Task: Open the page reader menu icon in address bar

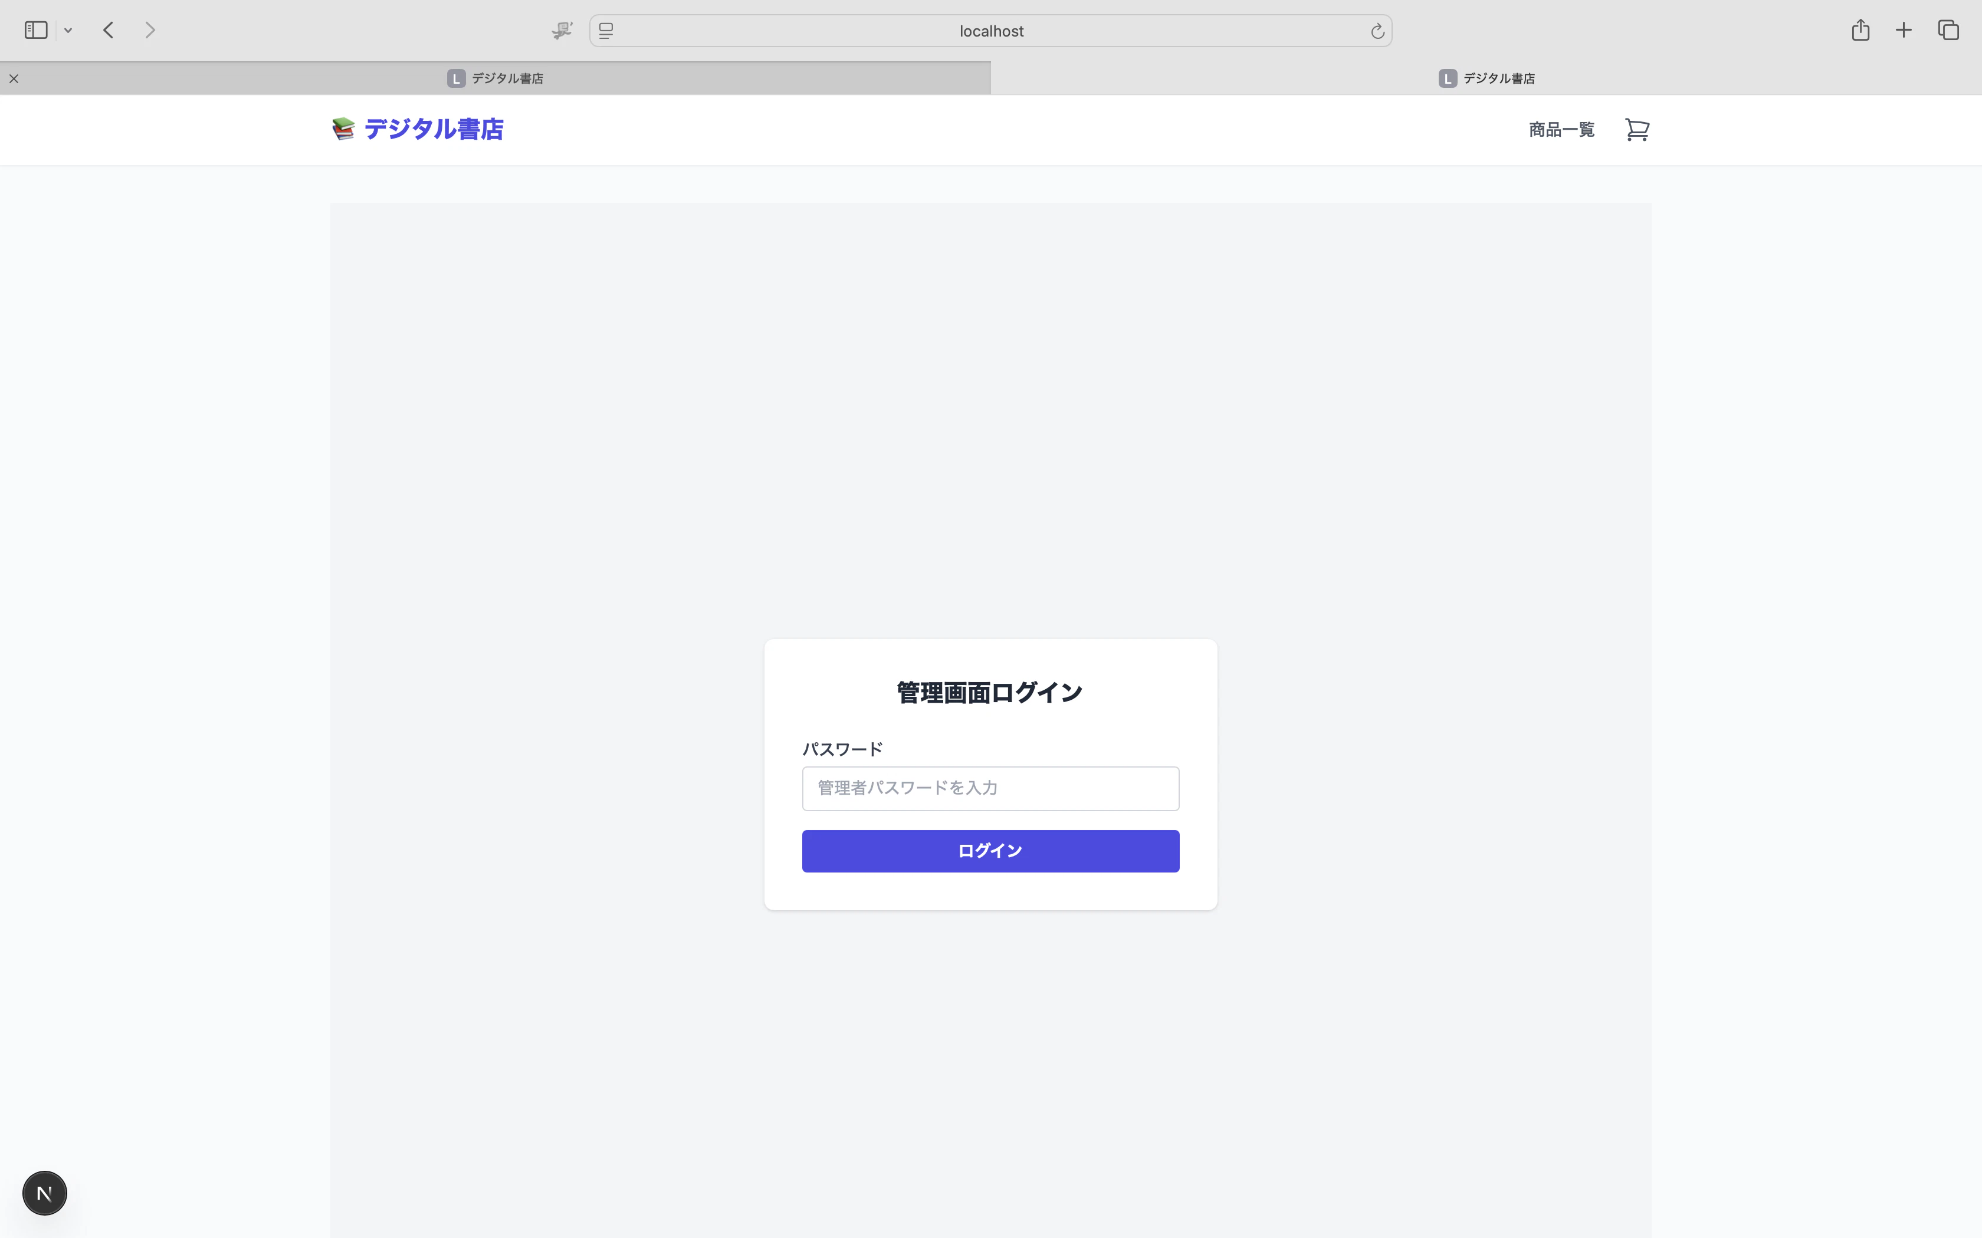Action: [606, 30]
